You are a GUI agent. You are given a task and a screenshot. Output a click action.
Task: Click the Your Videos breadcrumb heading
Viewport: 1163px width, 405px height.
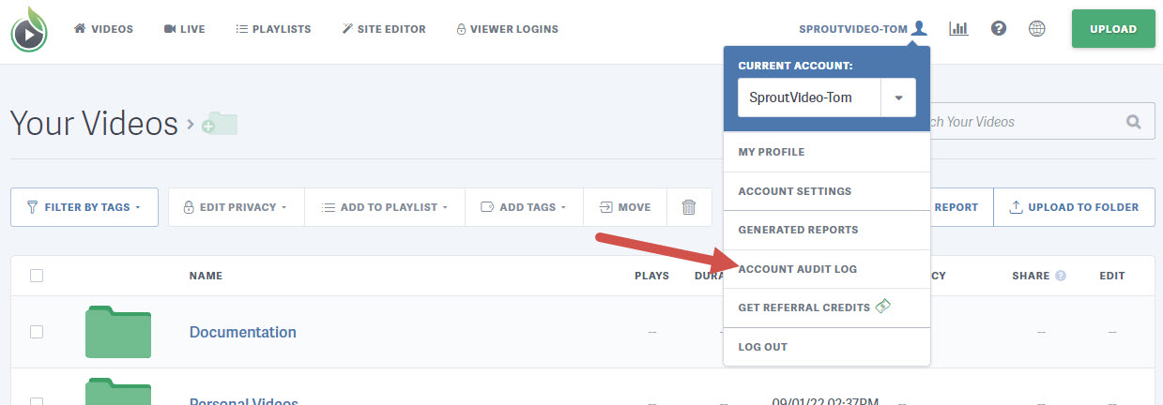(x=94, y=123)
